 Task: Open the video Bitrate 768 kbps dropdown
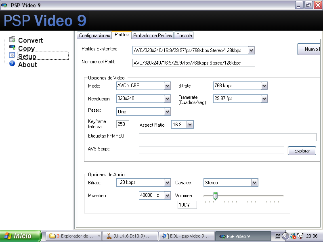pyautogui.click(x=264, y=86)
